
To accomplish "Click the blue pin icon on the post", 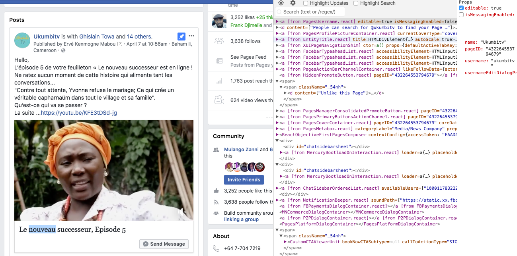I will (181, 36).
